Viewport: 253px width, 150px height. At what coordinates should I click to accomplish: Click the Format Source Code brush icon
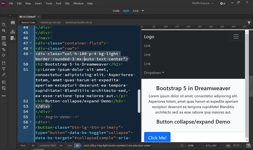pos(4,74)
